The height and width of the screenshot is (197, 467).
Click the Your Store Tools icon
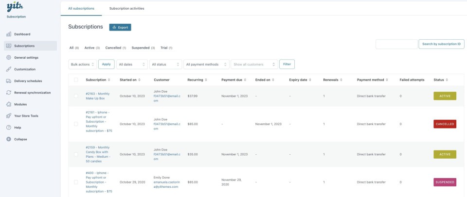(9, 116)
